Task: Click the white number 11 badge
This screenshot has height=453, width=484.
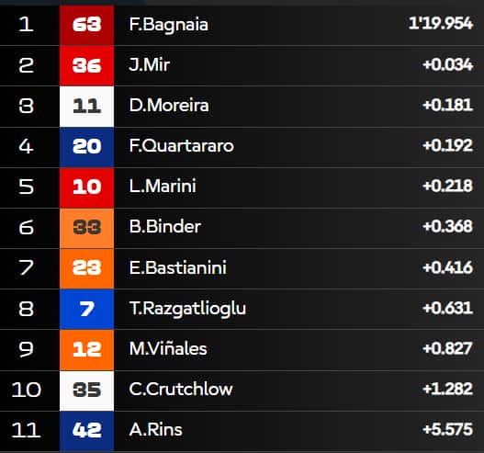Action: click(x=86, y=107)
